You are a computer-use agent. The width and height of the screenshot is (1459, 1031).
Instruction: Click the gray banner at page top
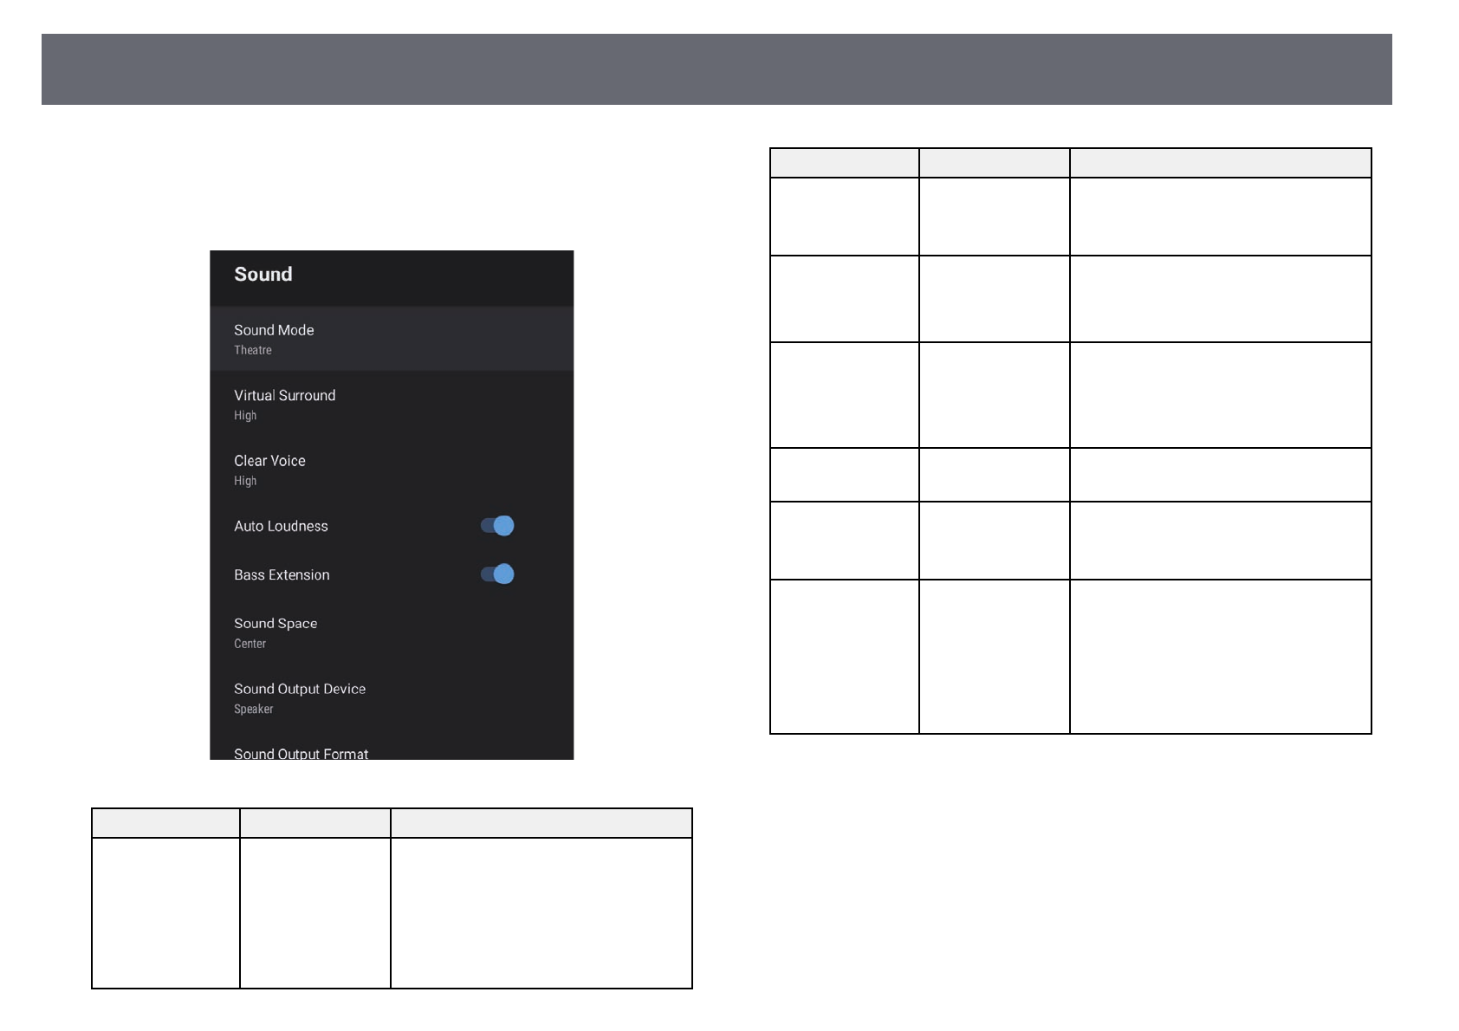(717, 69)
